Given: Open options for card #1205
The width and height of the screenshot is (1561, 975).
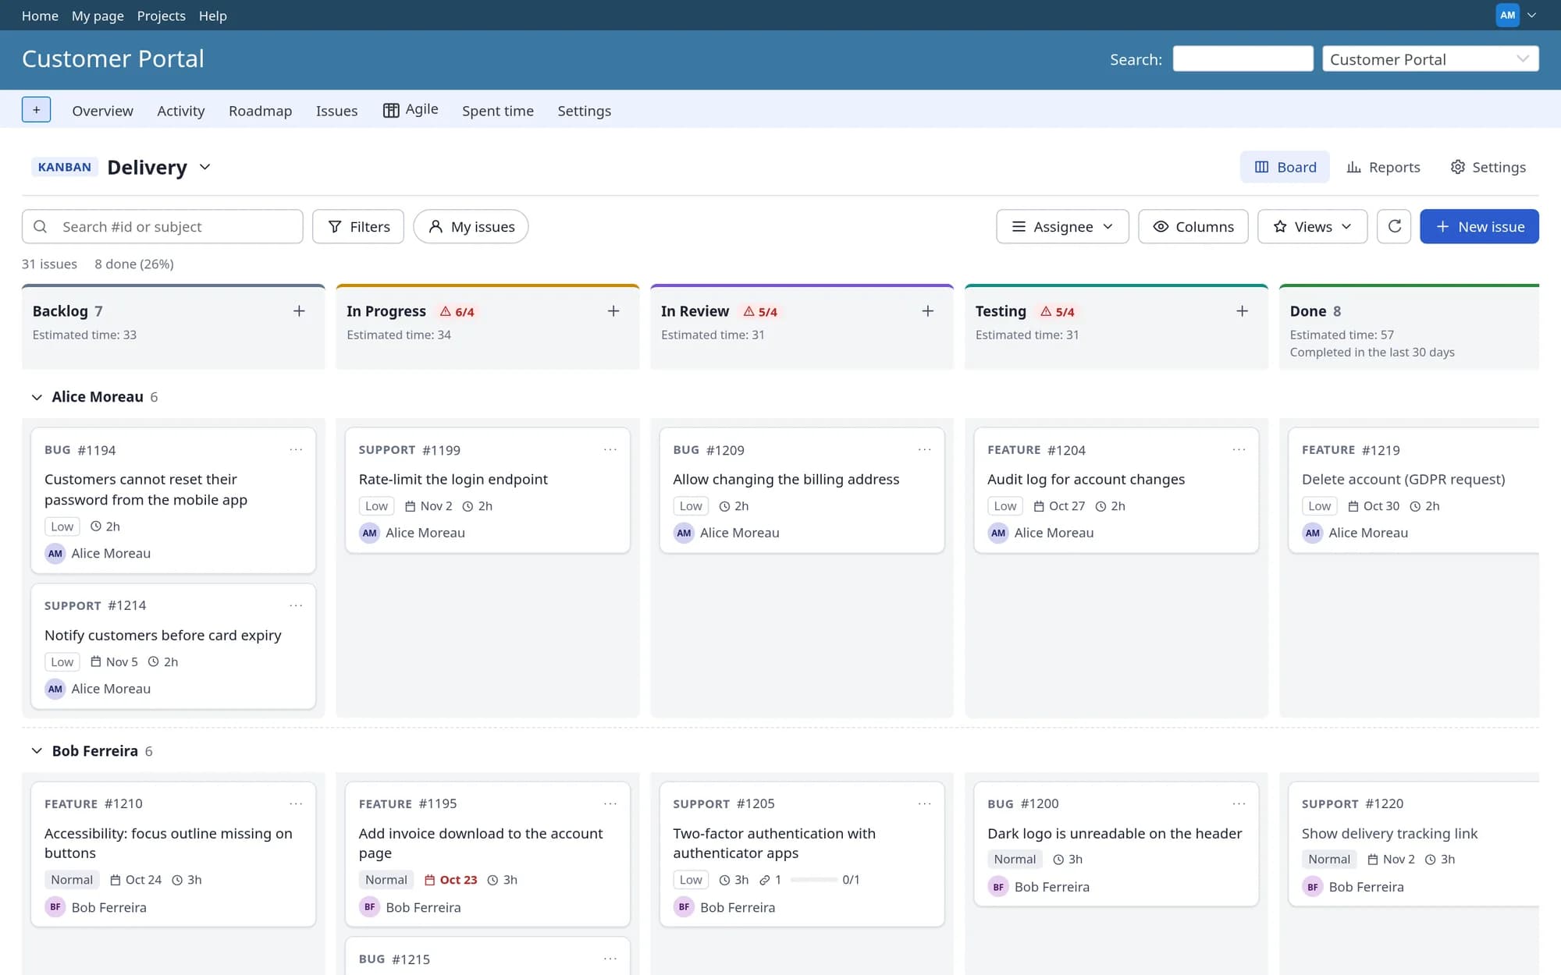Looking at the screenshot, I should [925, 803].
